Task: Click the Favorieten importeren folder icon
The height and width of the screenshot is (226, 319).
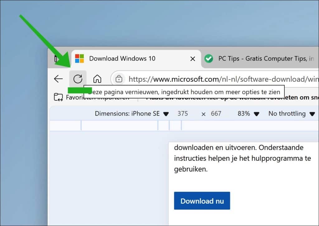Action: coord(58,97)
